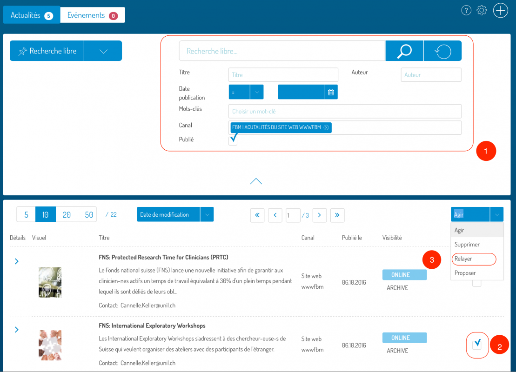The width and height of the screenshot is (516, 372).
Task: Select Relayer from the Agir menu
Action: pyautogui.click(x=463, y=259)
